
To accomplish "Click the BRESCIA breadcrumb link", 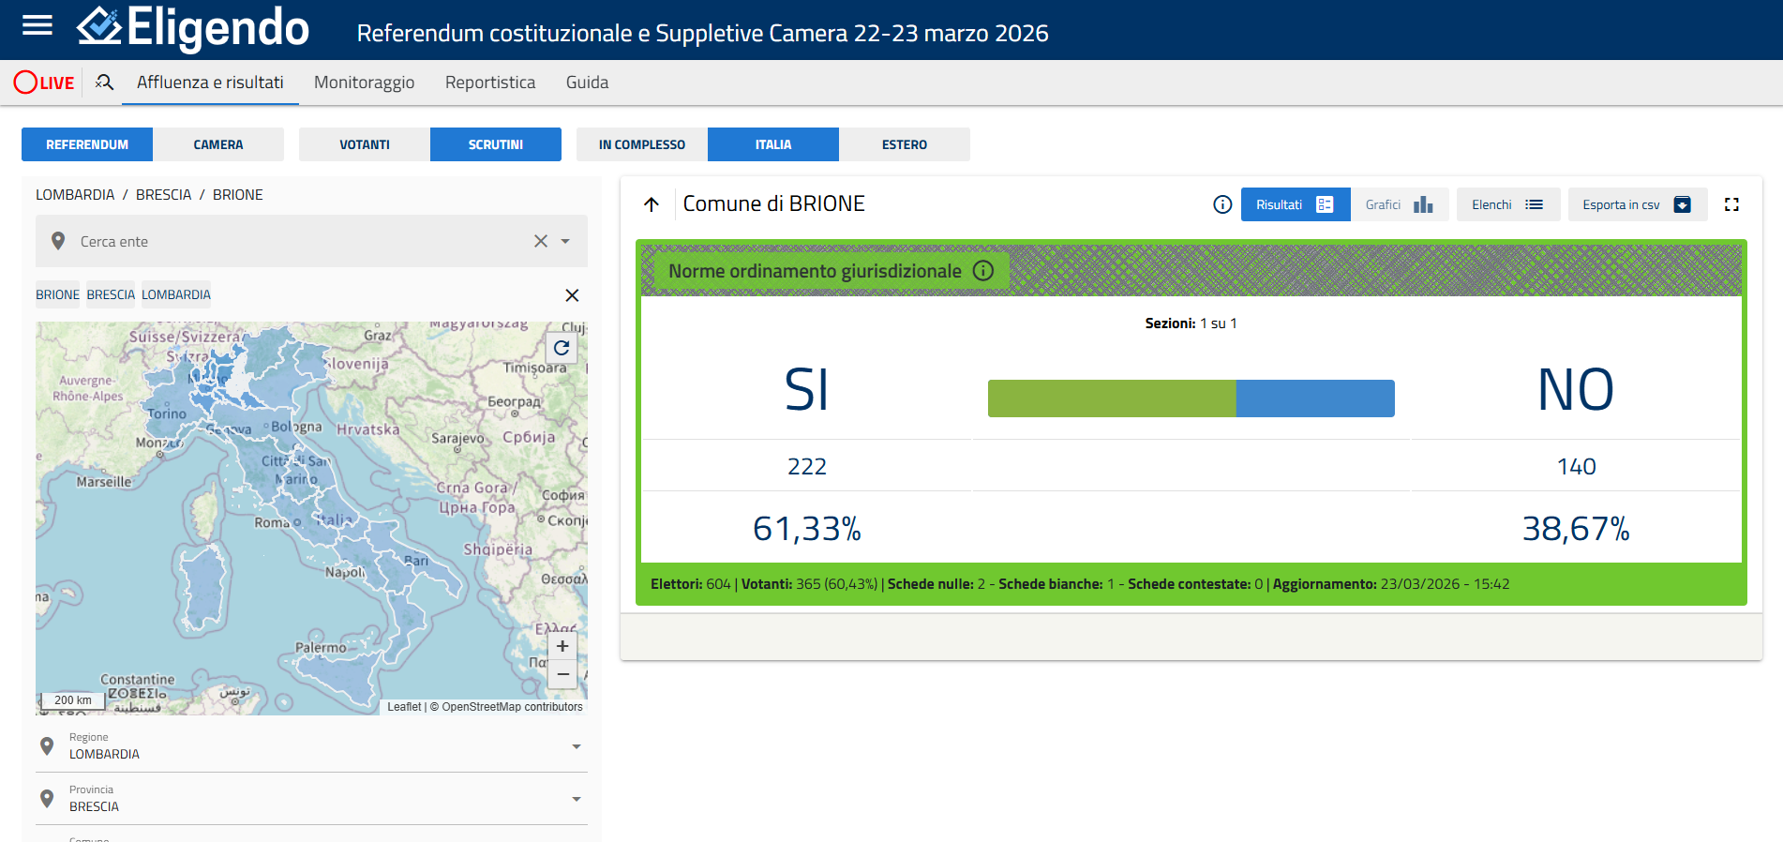I will click(163, 195).
